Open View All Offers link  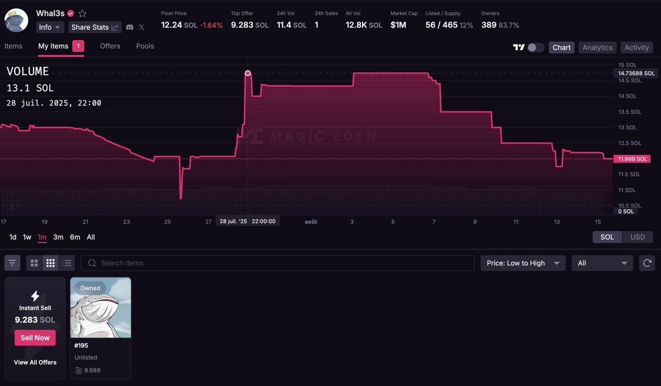pyautogui.click(x=35, y=362)
